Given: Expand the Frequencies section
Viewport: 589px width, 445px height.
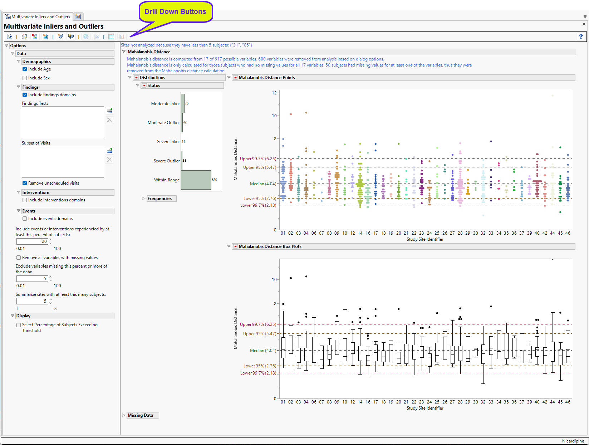Looking at the screenshot, I should [x=144, y=199].
